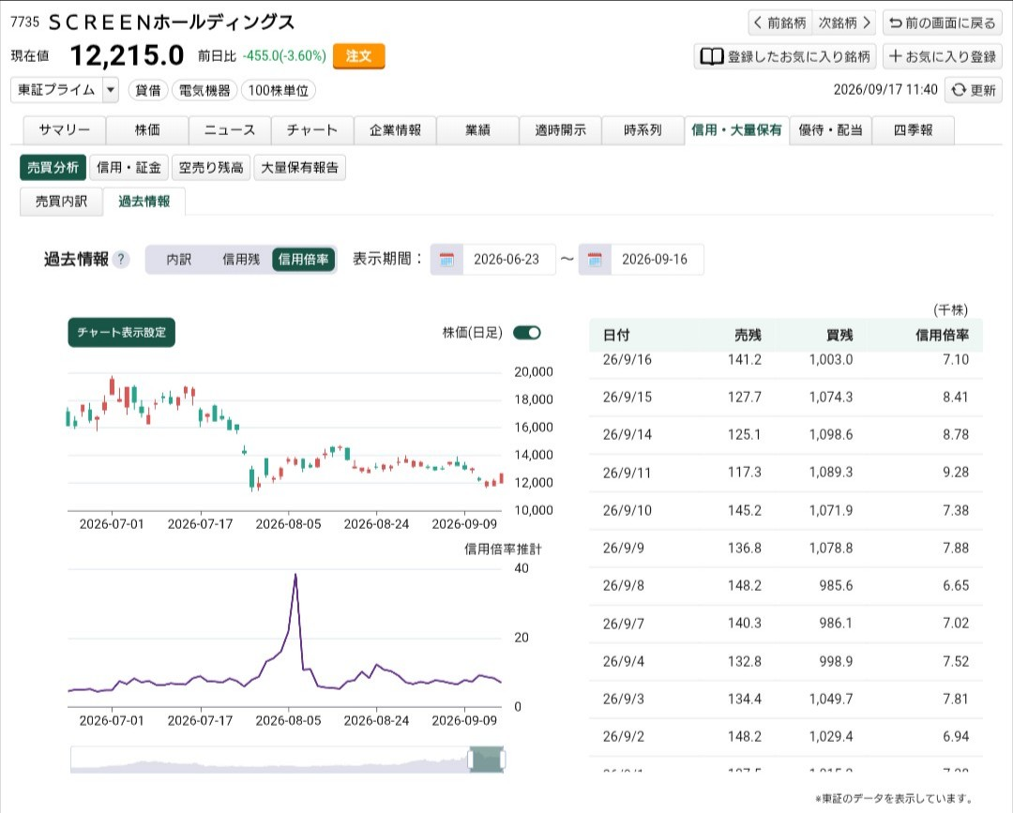Toggle the 株価(日足) switch
The height and width of the screenshot is (813, 1013).
pyautogui.click(x=527, y=333)
